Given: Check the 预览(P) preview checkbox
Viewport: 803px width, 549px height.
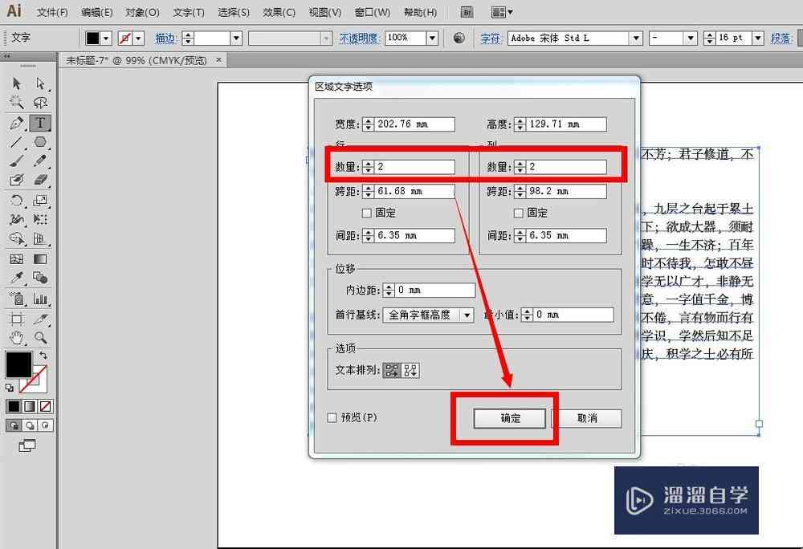Looking at the screenshot, I should point(332,418).
